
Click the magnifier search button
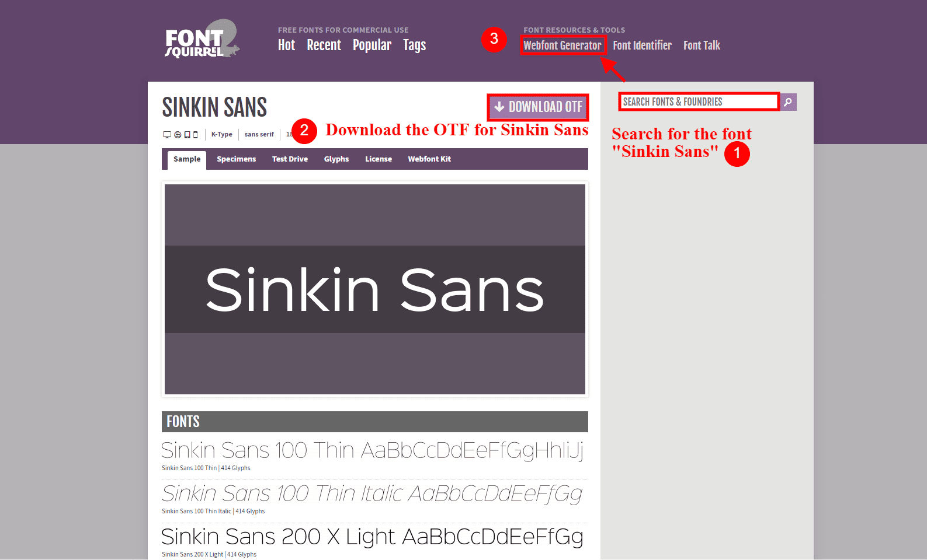pos(789,102)
